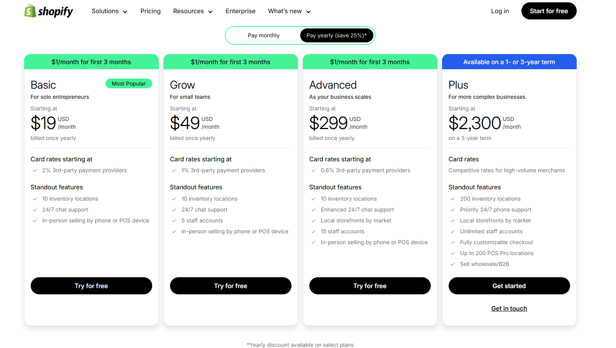Click the Available on a 1- or 3-year term banner
The image size is (616, 348).
pos(509,61)
